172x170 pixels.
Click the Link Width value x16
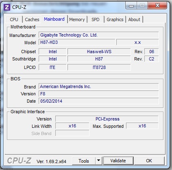[72, 126]
